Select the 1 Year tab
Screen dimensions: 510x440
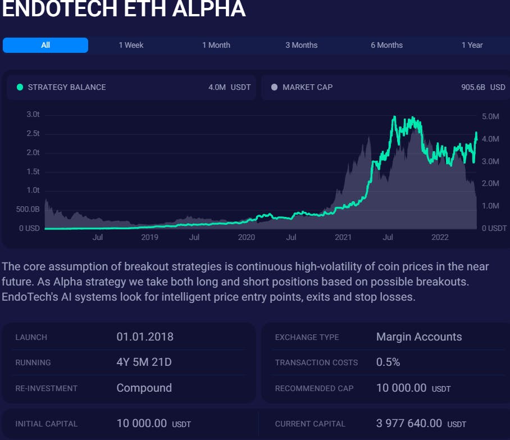point(472,45)
